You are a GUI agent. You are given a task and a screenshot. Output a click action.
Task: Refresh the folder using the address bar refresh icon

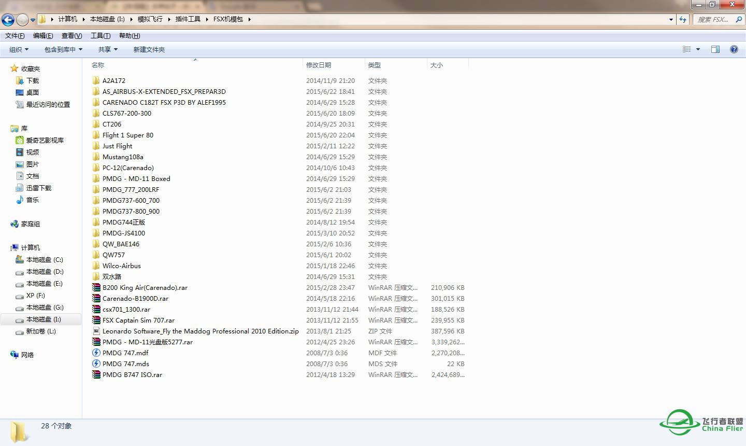tap(683, 19)
